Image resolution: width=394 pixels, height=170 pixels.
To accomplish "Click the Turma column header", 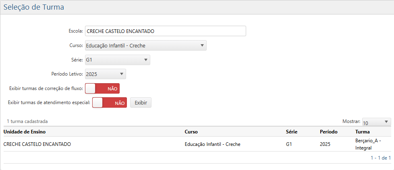I will click(x=362, y=132).
